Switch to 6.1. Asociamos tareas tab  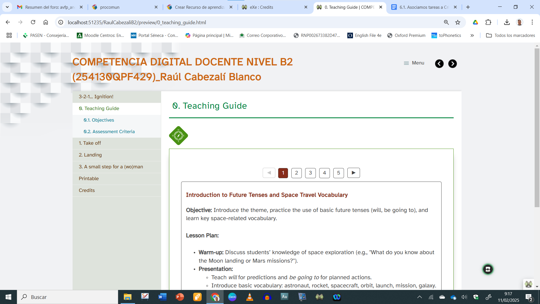tap(421, 7)
